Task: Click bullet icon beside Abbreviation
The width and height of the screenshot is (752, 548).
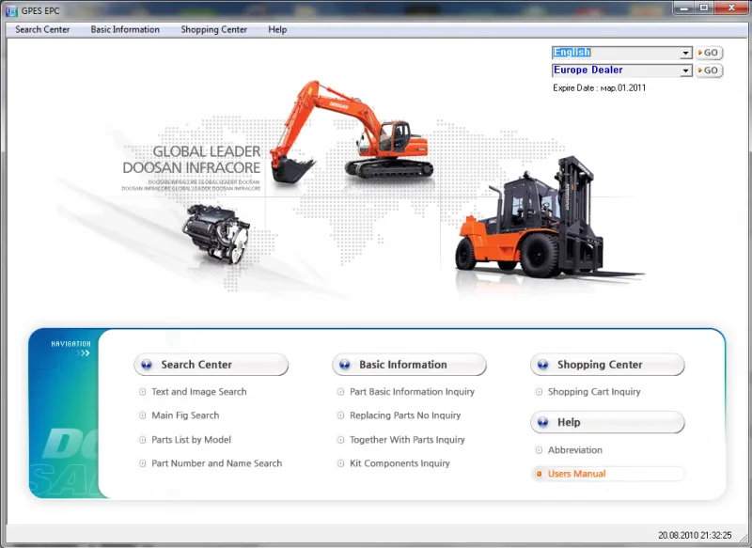Action: tap(539, 450)
